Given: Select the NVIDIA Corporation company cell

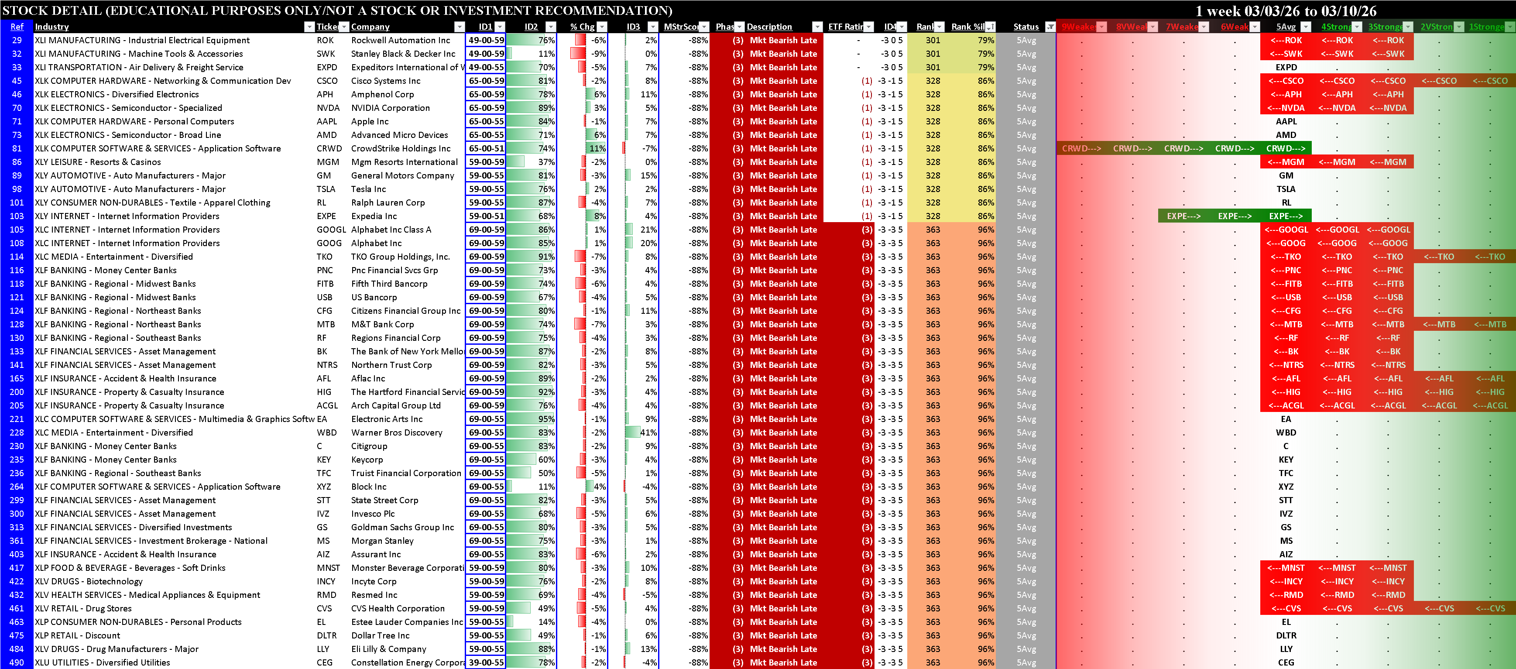Looking at the screenshot, I should (390, 108).
